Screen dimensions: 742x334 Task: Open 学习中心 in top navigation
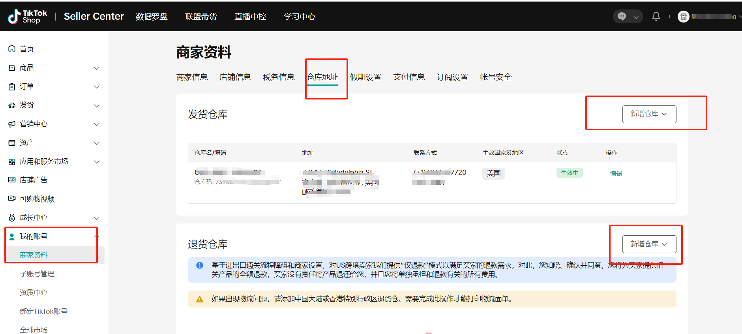[300, 17]
